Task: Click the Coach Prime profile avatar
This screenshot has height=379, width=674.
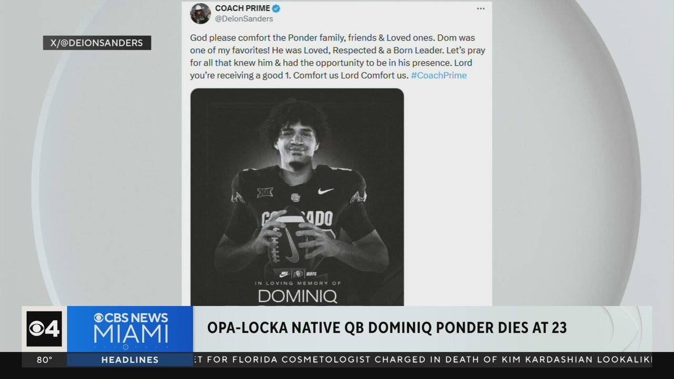Action: point(201,13)
